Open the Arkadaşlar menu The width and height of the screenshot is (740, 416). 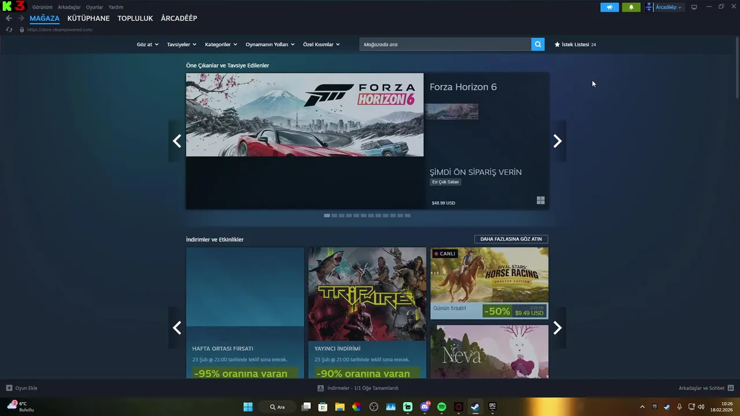[x=69, y=7]
